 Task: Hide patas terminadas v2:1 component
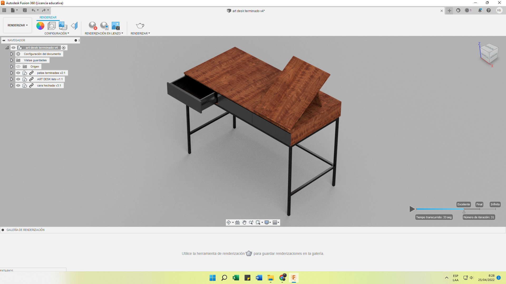click(x=18, y=73)
